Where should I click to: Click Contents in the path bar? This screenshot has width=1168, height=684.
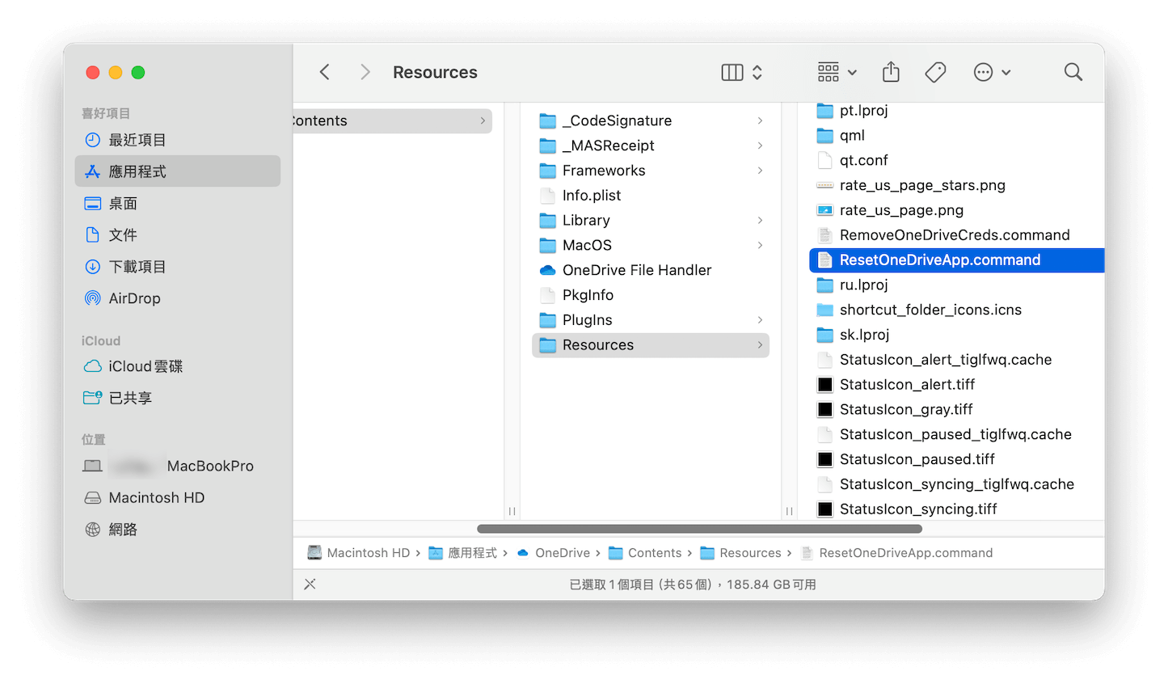(x=645, y=553)
